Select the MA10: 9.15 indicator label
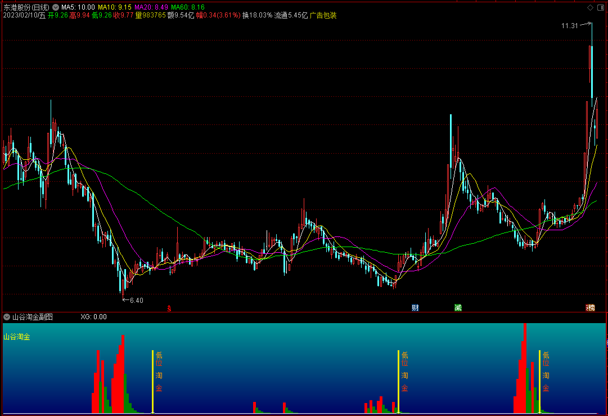608x416 pixels. (115, 7)
